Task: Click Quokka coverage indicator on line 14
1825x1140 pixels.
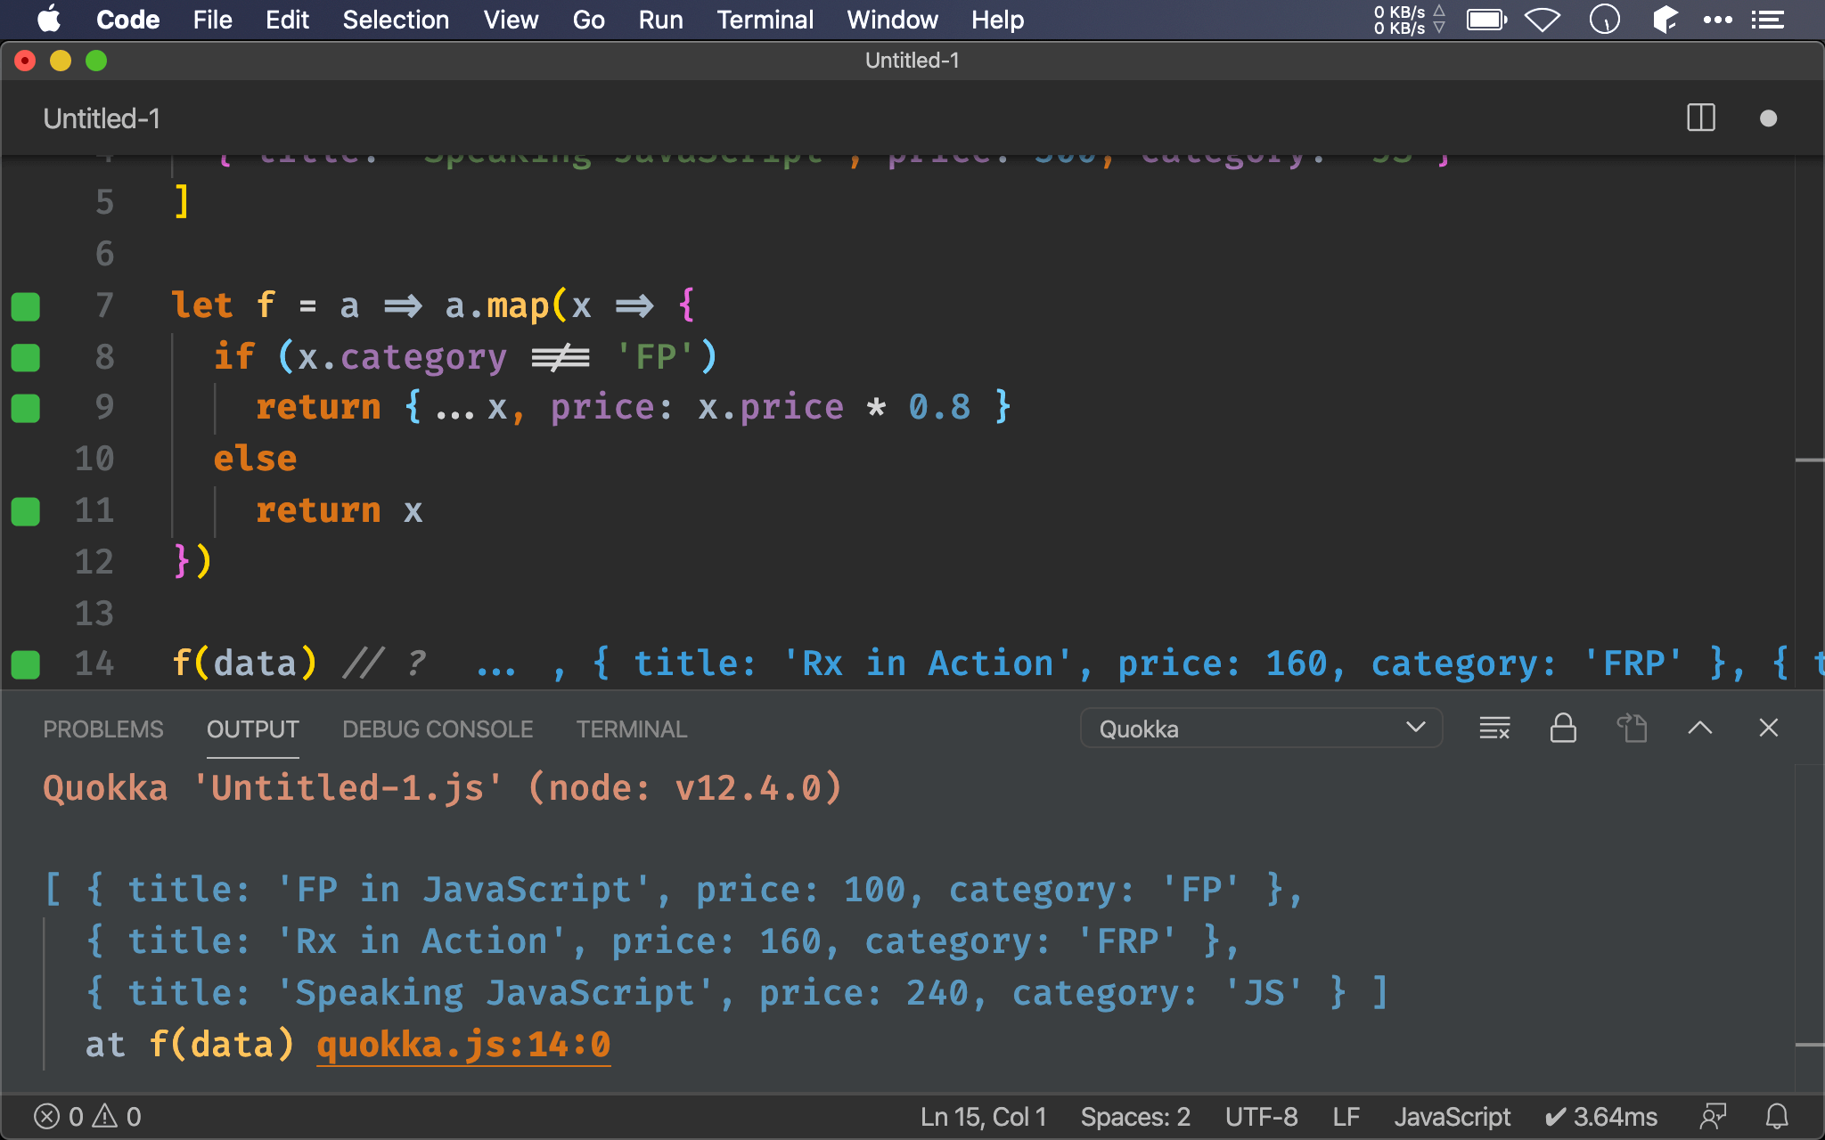Action: coord(25,664)
